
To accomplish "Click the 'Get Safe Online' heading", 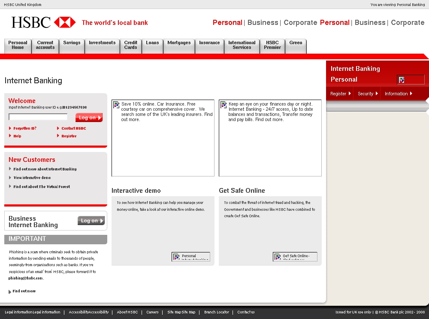I will (242, 191).
